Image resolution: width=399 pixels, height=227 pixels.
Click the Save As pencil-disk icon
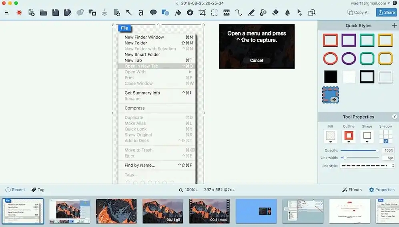point(68,12)
